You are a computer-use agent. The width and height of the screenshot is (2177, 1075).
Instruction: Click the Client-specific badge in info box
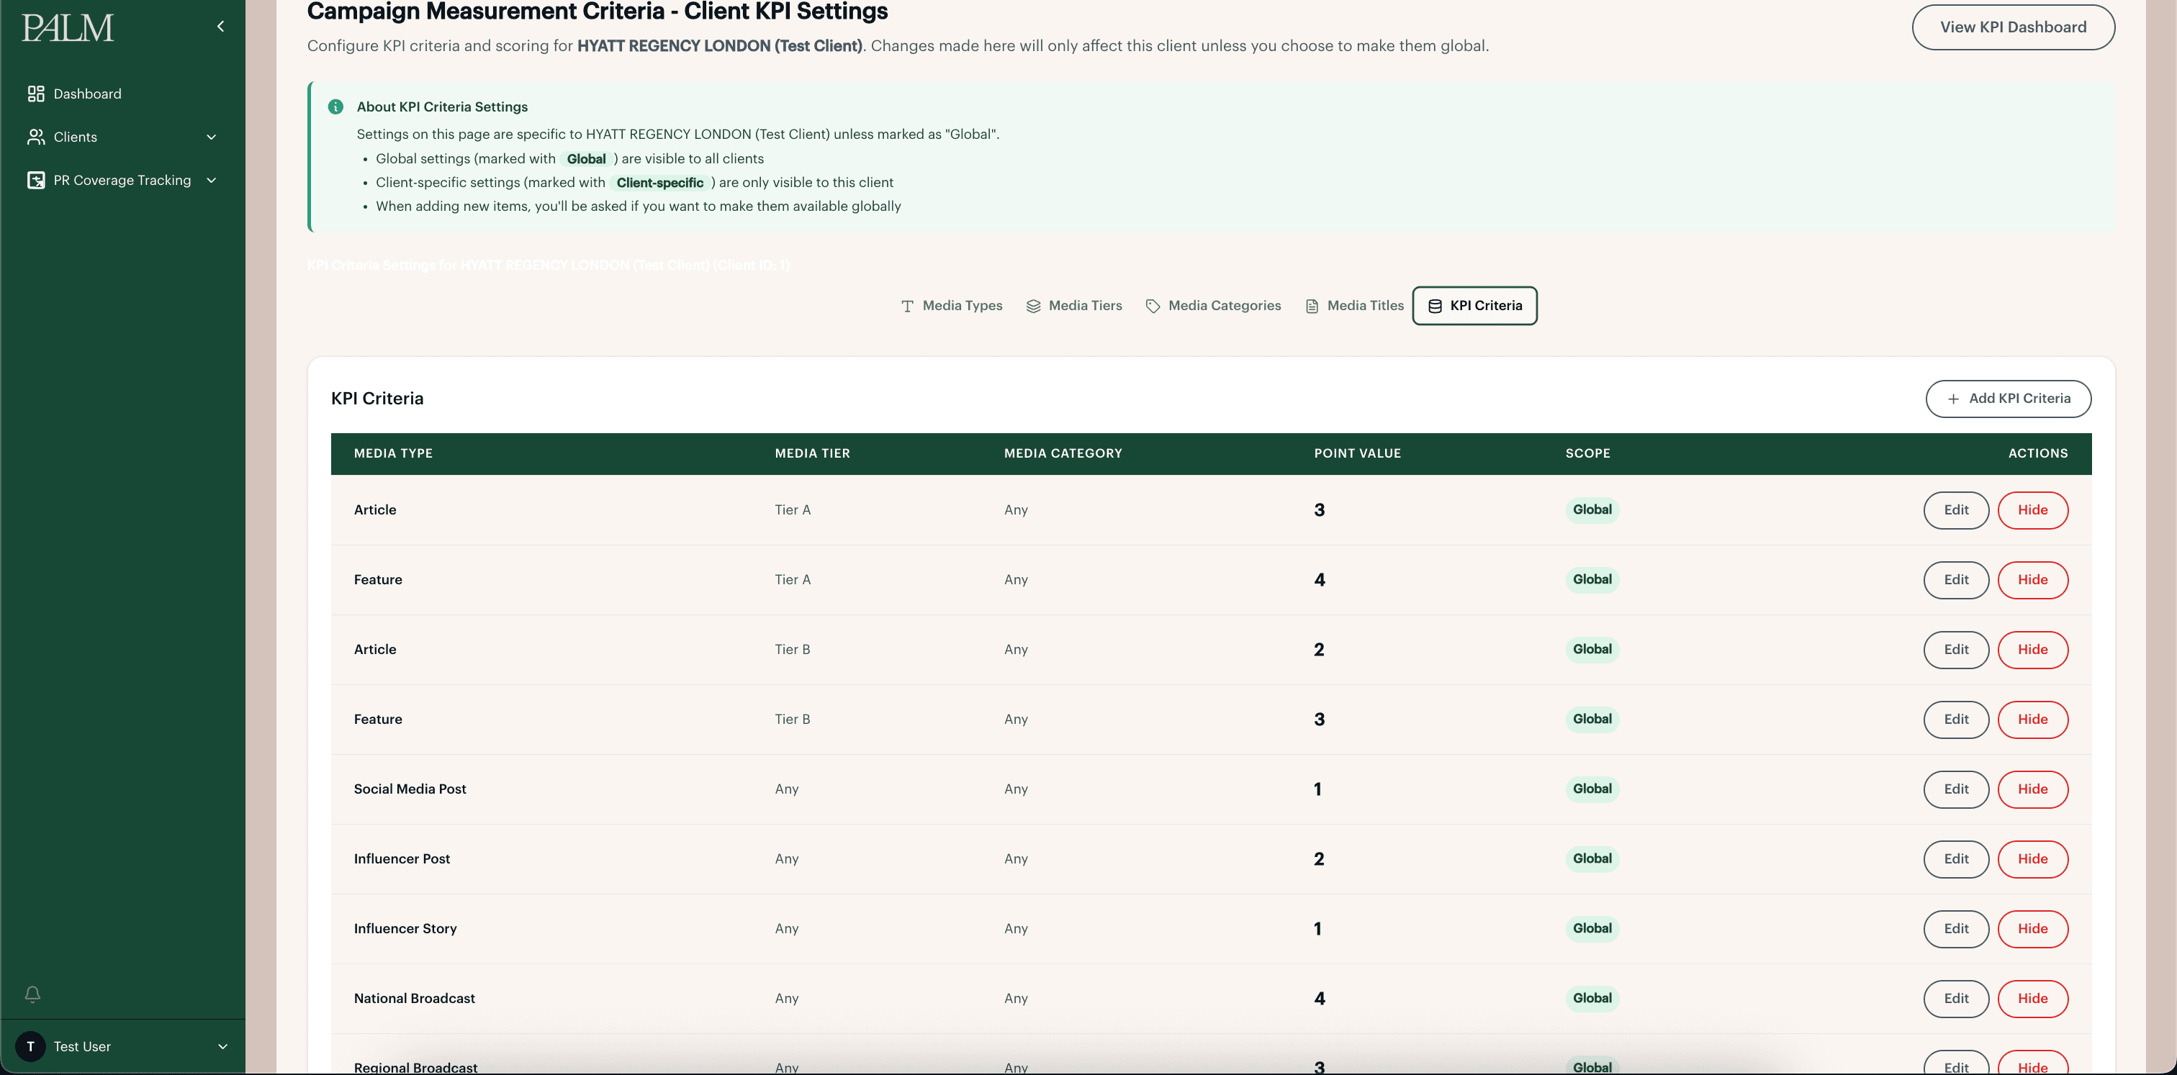tap(659, 182)
